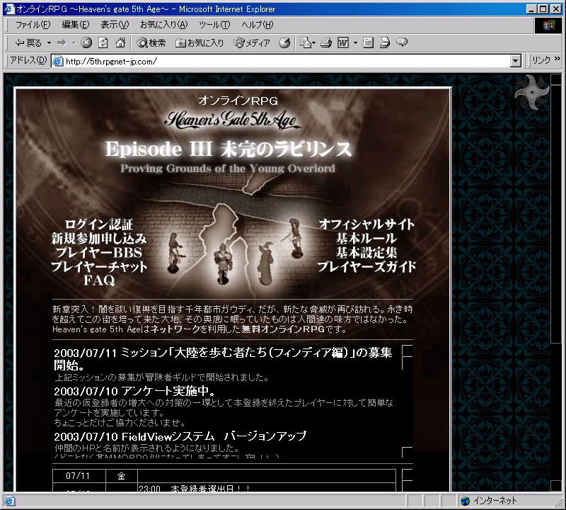Open the 新規参加申し込み link
The image size is (566, 510).
(99, 239)
